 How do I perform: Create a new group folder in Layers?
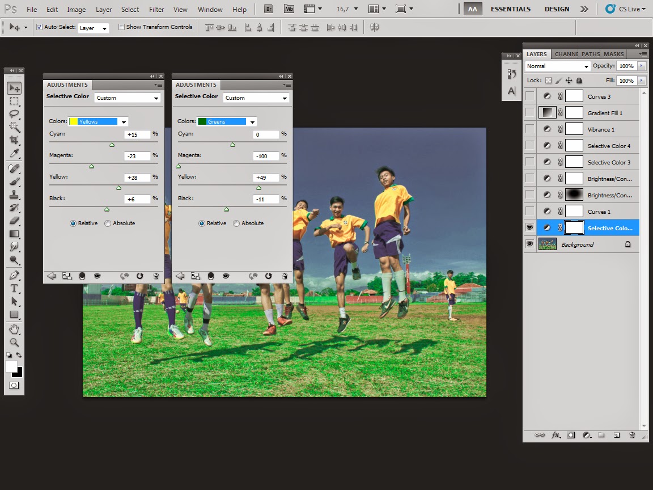(601, 435)
